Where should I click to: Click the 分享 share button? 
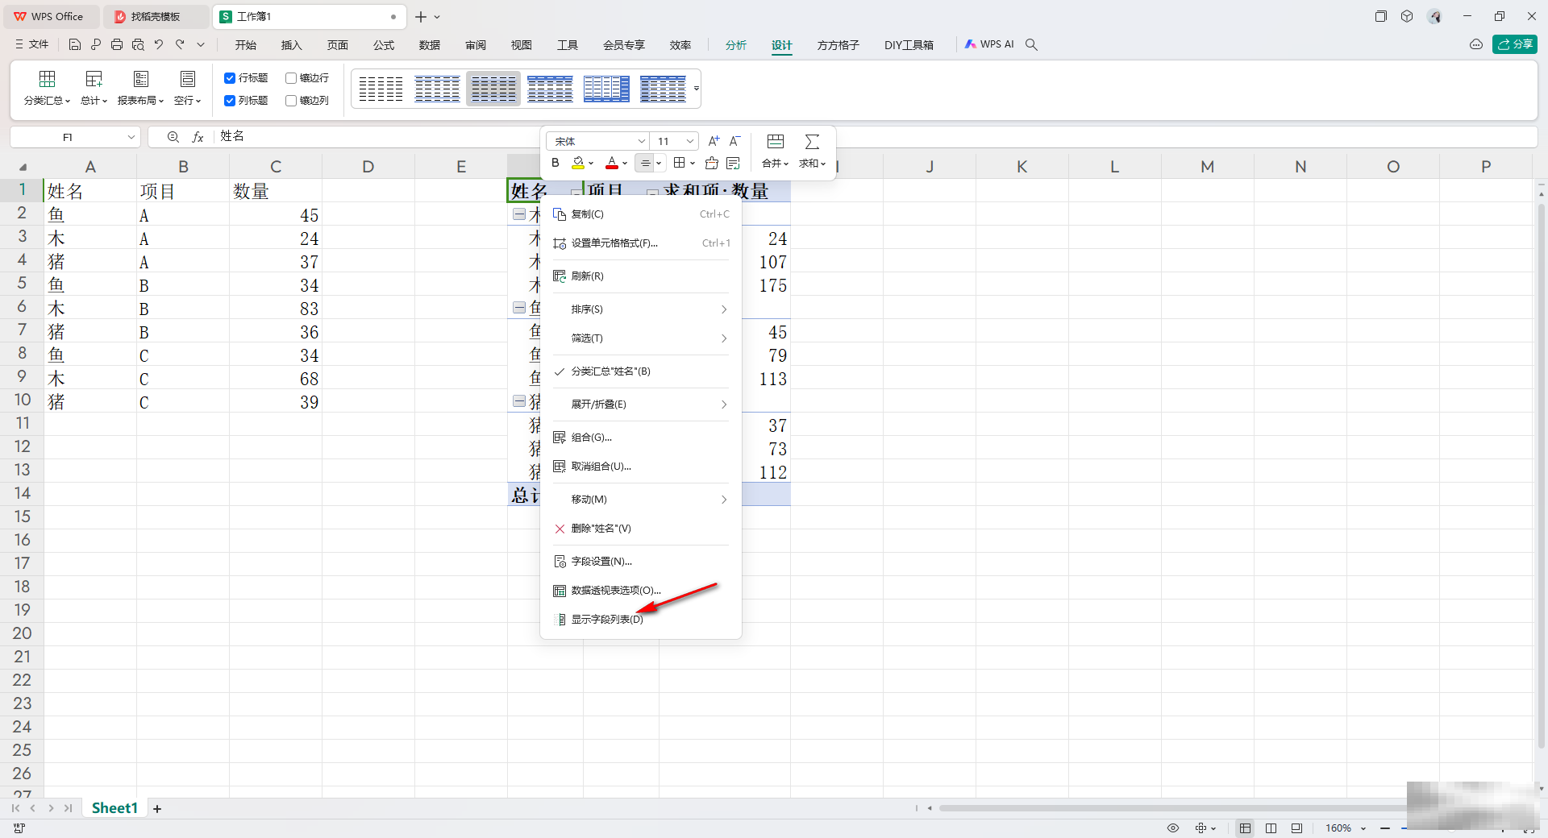pyautogui.click(x=1514, y=44)
